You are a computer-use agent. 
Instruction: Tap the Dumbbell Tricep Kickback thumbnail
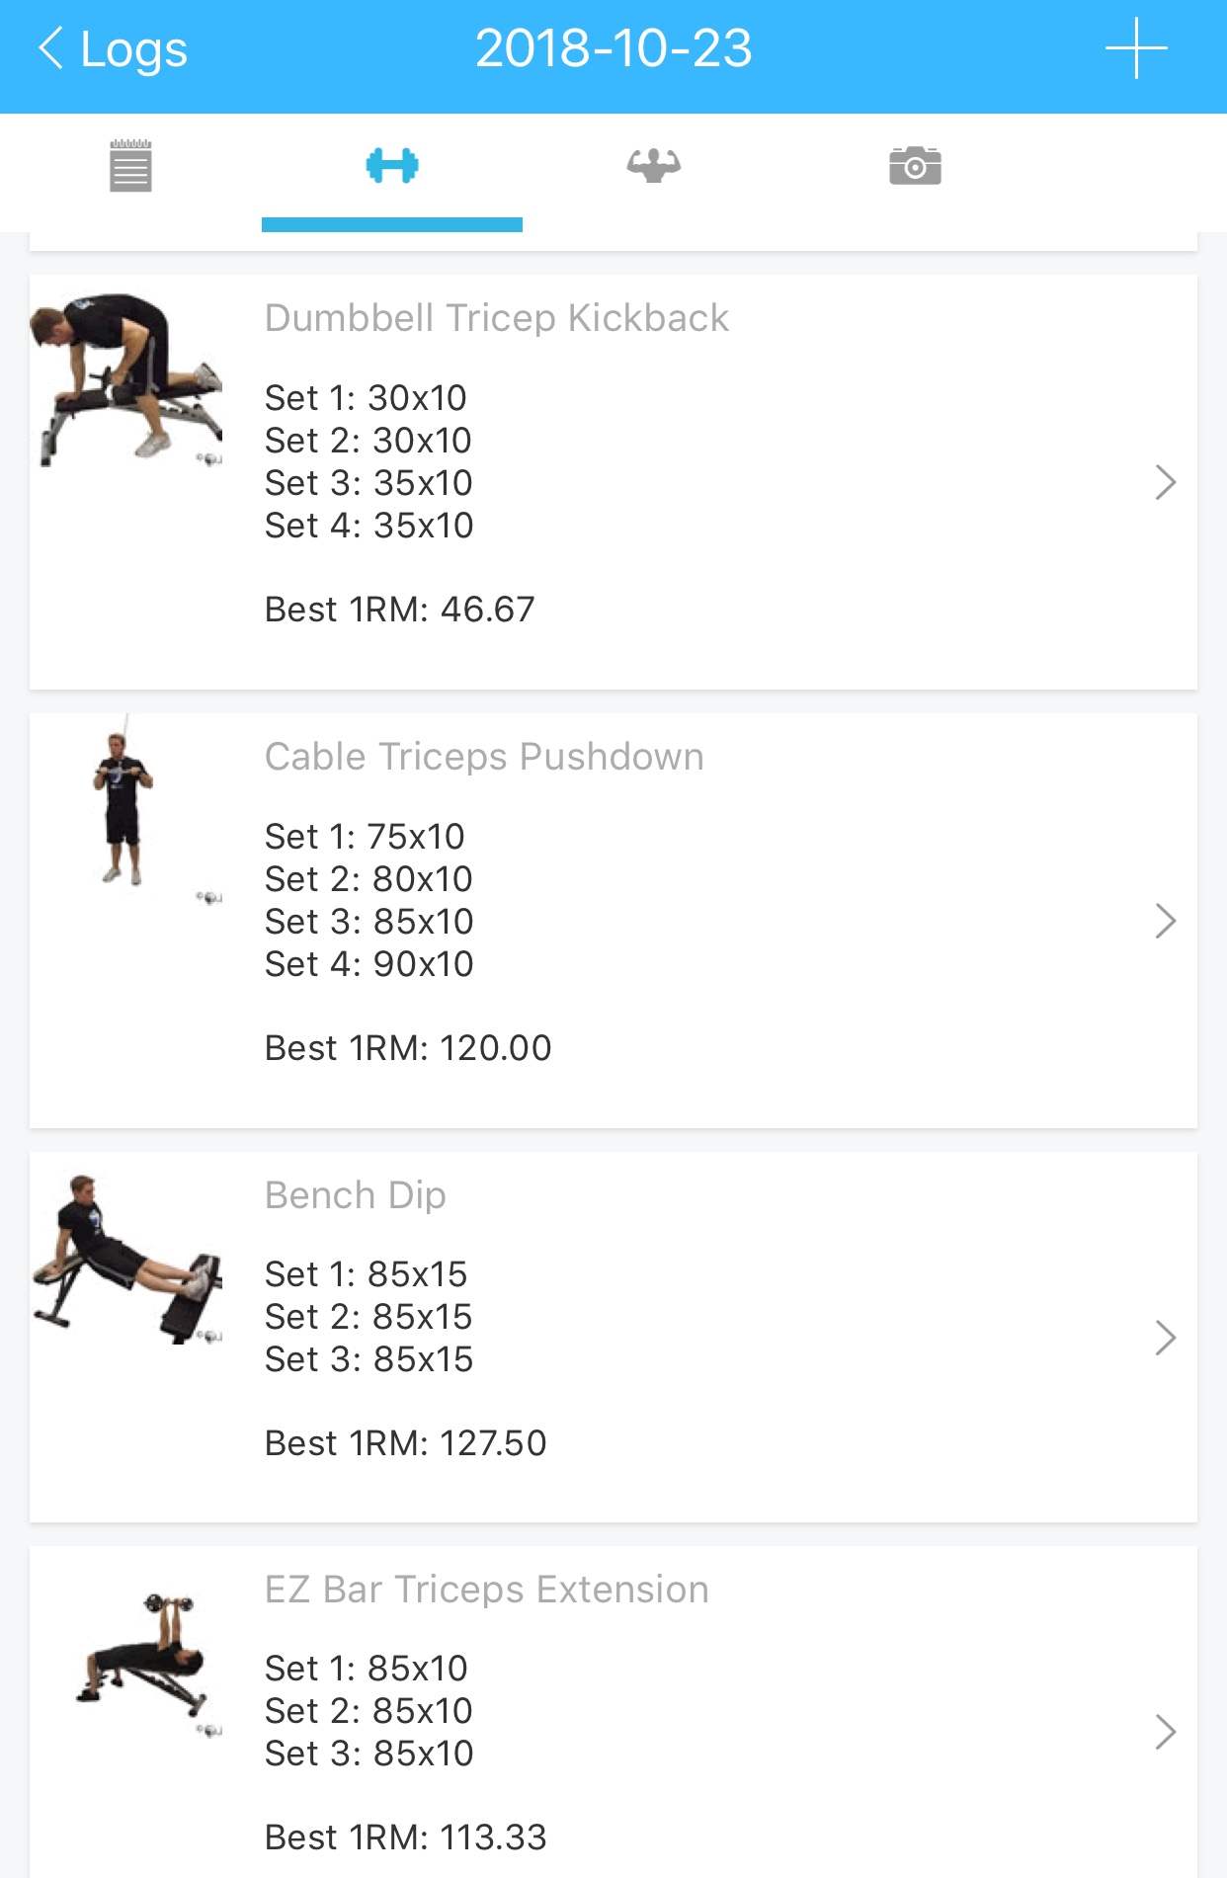point(126,379)
